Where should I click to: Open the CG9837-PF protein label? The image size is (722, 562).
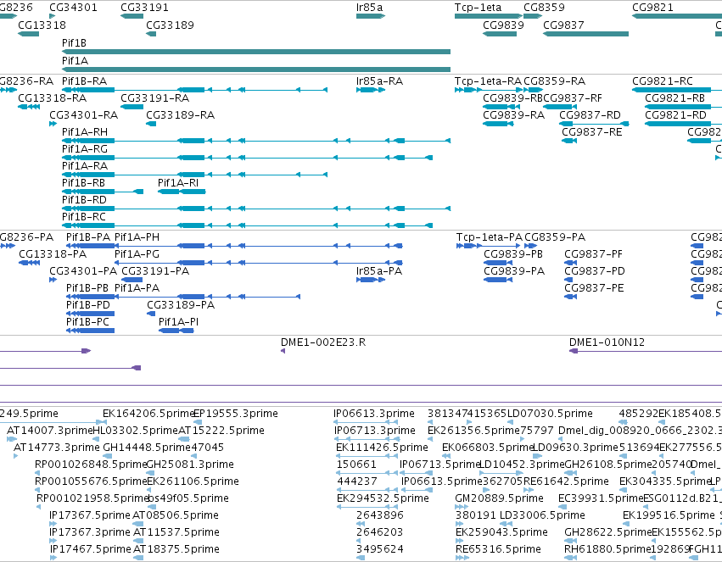593,253
